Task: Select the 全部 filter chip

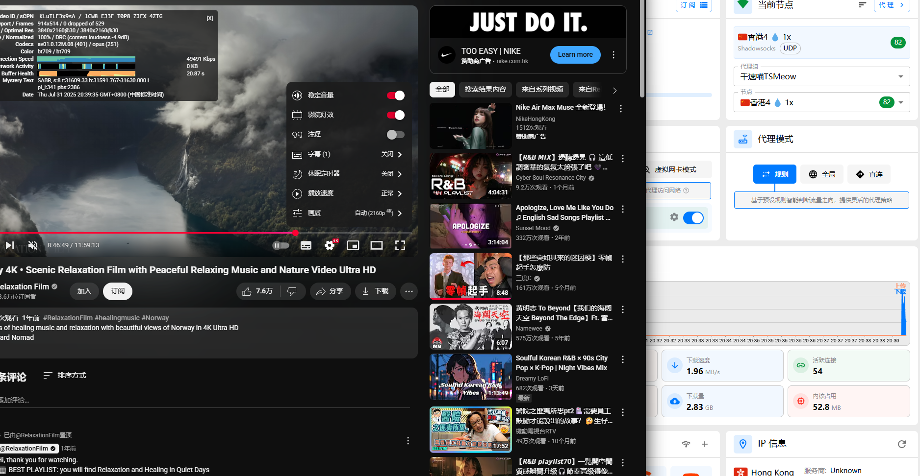Action: pos(442,90)
